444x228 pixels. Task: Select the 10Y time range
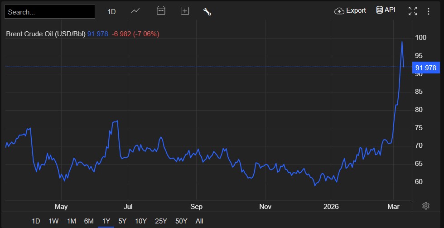point(141,221)
